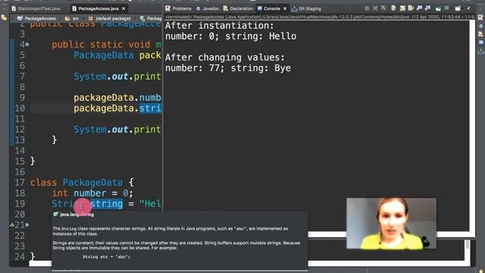
Task: Click the first icon in right sidebar
Action: click(x=480, y=17)
